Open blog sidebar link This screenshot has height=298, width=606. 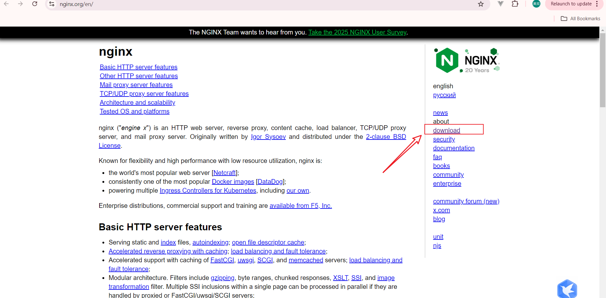coord(439,219)
